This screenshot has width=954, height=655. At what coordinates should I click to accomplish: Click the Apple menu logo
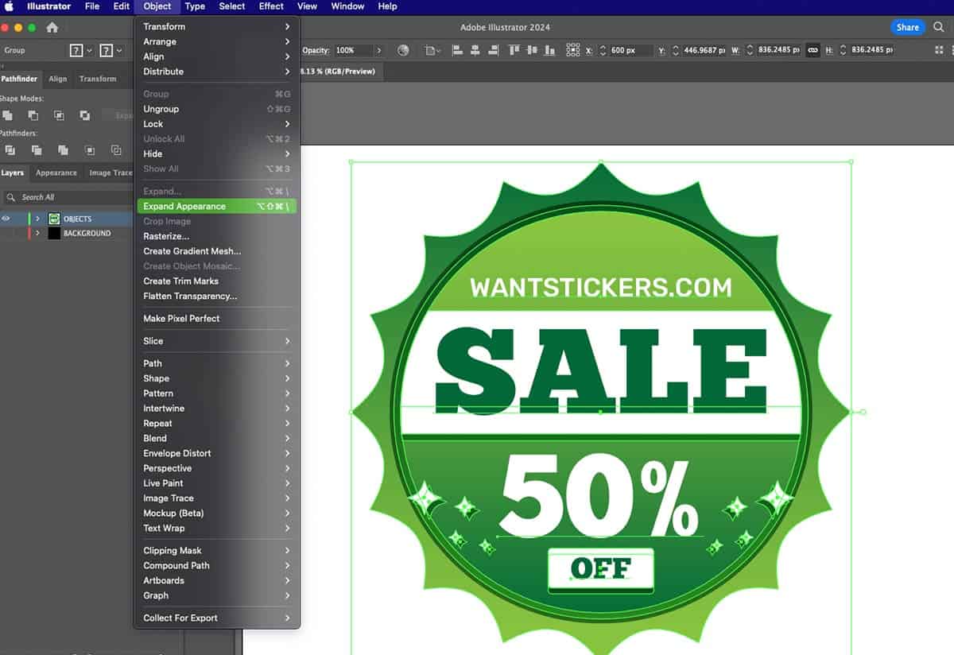(x=10, y=6)
